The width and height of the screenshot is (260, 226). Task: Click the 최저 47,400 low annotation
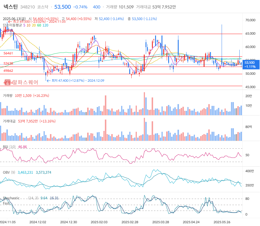[76, 81]
